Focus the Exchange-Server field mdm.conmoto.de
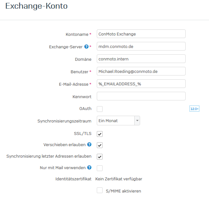The image size is (209, 204). [141, 46]
